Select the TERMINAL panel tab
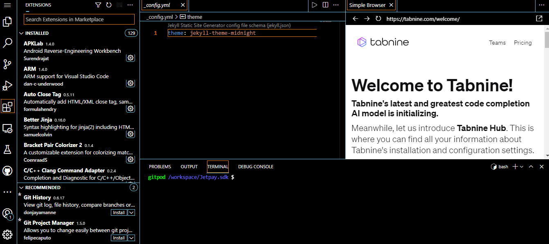 coord(218,167)
